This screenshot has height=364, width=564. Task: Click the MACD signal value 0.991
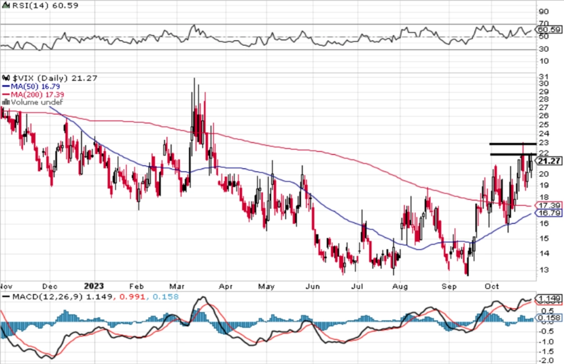(x=133, y=297)
